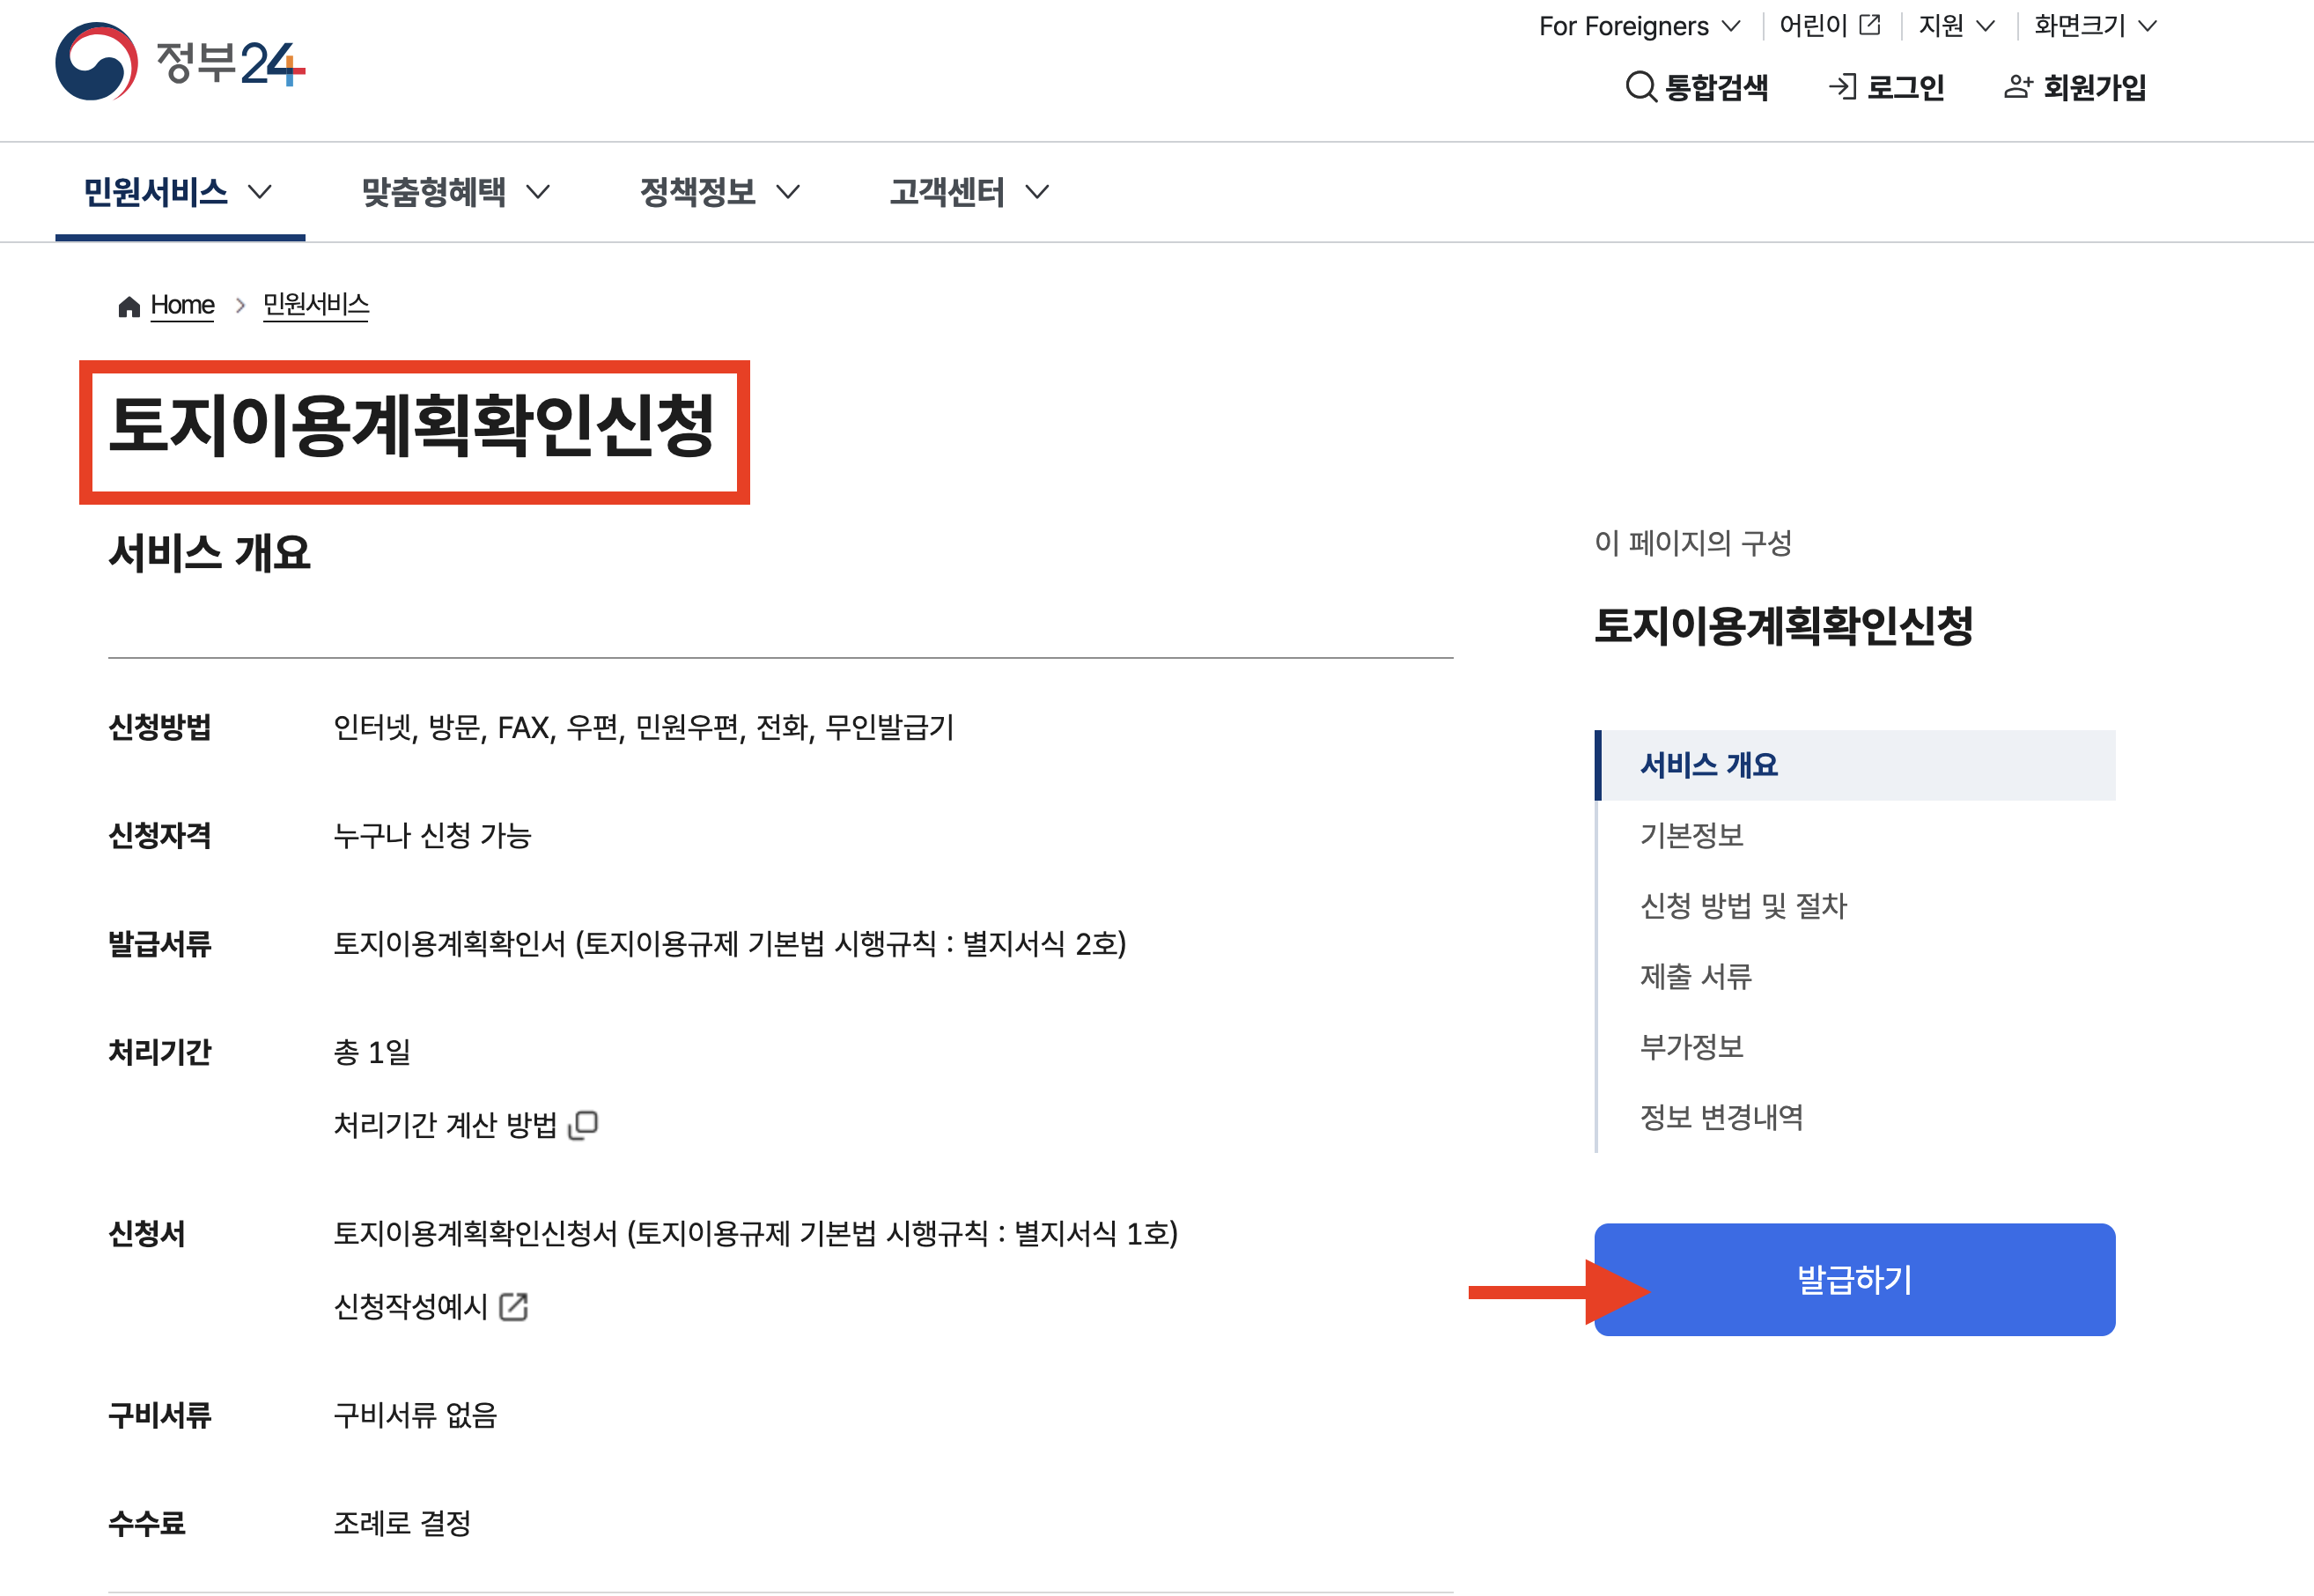Viewport: 2314px width, 1596px height.
Task: Click the home icon in breadcrumb
Action: click(x=129, y=306)
